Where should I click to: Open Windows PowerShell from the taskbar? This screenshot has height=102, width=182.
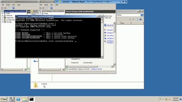click(x=18, y=99)
